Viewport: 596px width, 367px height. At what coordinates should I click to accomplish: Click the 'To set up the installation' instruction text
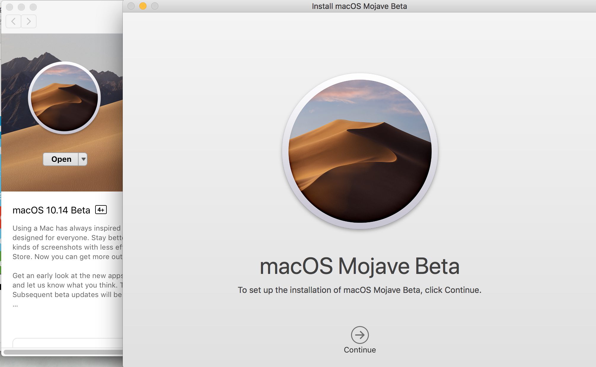pyautogui.click(x=360, y=290)
